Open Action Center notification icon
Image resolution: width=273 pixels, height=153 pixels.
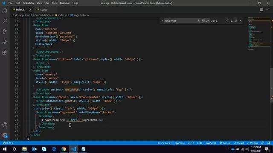pyautogui.click(x=267, y=149)
